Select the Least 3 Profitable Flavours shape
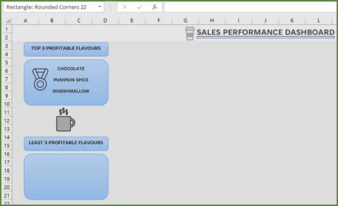 click(x=66, y=144)
